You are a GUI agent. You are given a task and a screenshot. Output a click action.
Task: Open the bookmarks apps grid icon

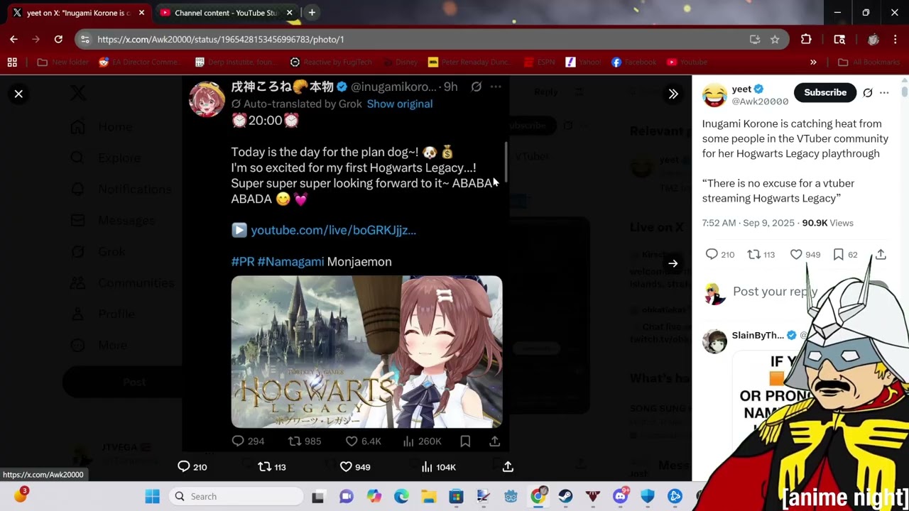pos(12,62)
